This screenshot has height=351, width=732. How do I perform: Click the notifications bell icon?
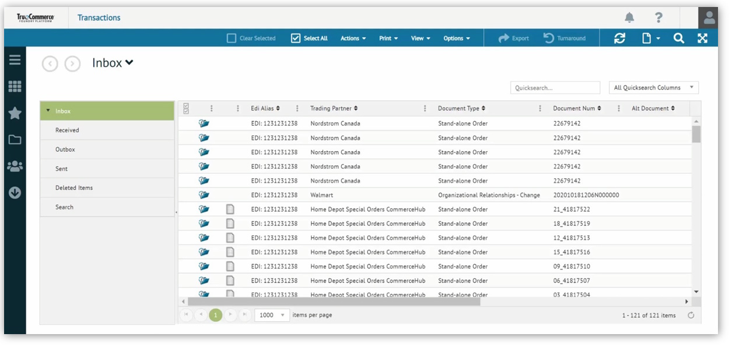(629, 18)
